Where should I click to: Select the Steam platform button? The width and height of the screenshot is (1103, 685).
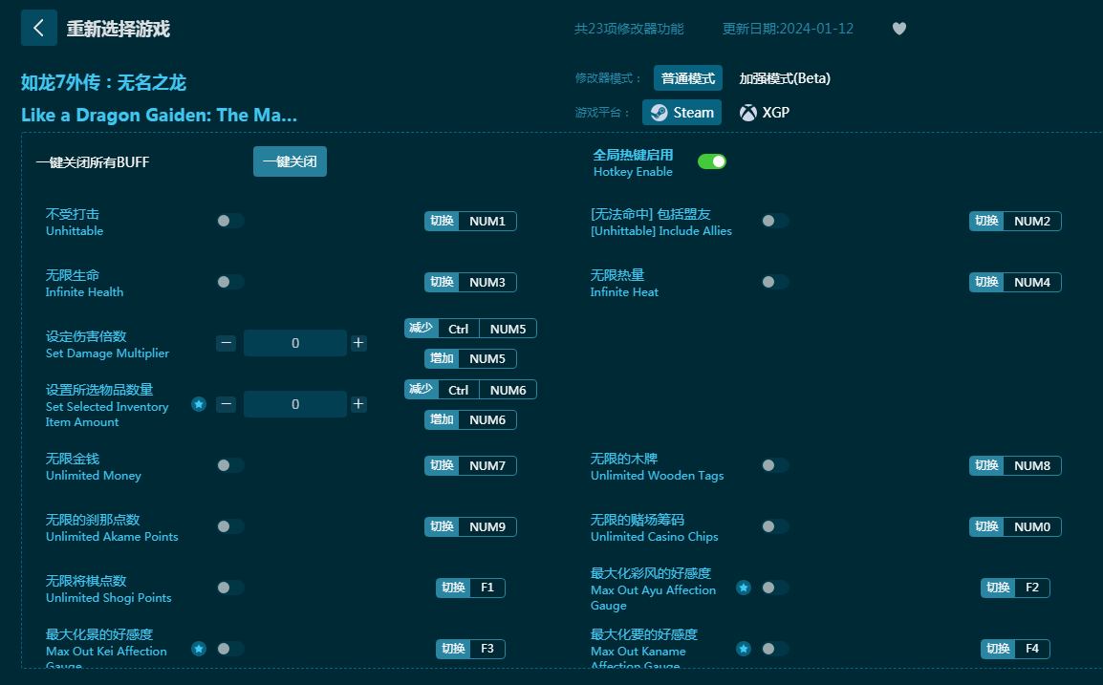681,113
